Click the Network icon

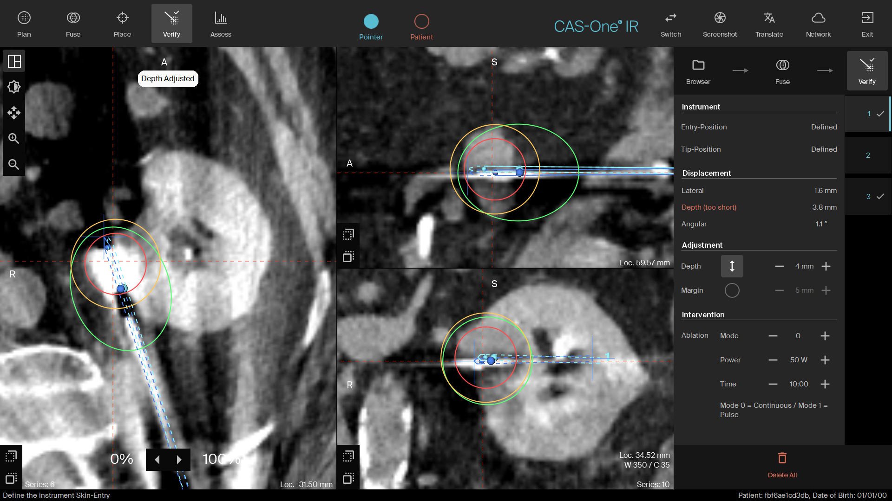tap(818, 23)
